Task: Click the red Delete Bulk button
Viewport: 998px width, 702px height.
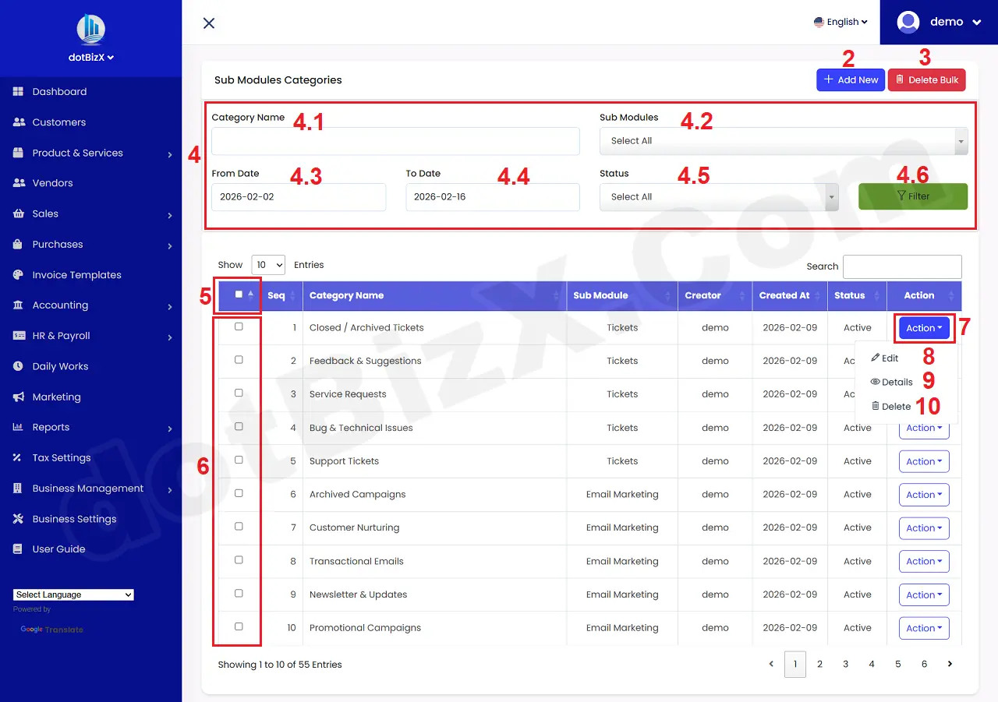Action: pyautogui.click(x=926, y=79)
